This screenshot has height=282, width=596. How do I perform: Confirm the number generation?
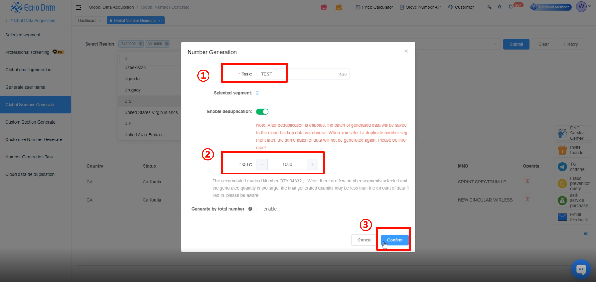(395, 240)
